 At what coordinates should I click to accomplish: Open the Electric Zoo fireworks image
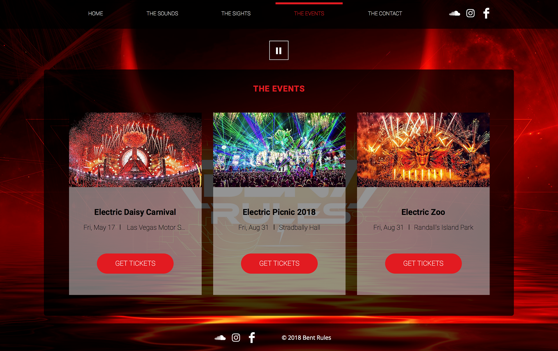coord(423,150)
